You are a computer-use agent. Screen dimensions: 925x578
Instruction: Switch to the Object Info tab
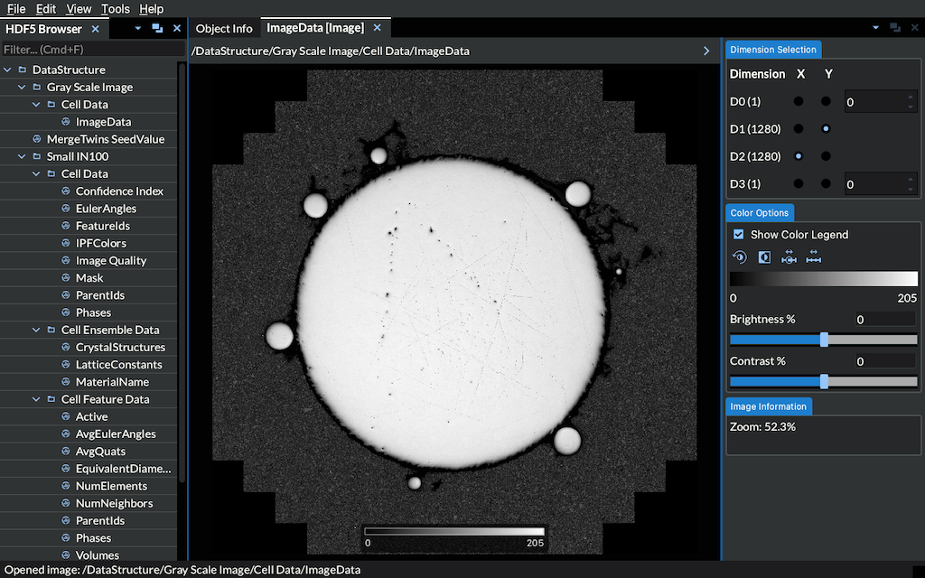click(x=224, y=29)
